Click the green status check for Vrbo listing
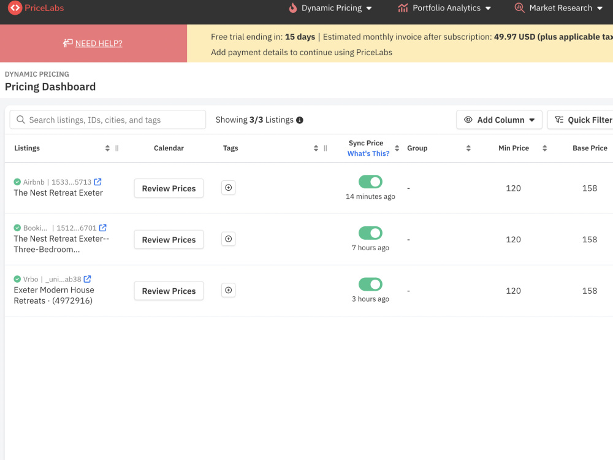Image resolution: width=613 pixels, height=460 pixels. click(17, 279)
